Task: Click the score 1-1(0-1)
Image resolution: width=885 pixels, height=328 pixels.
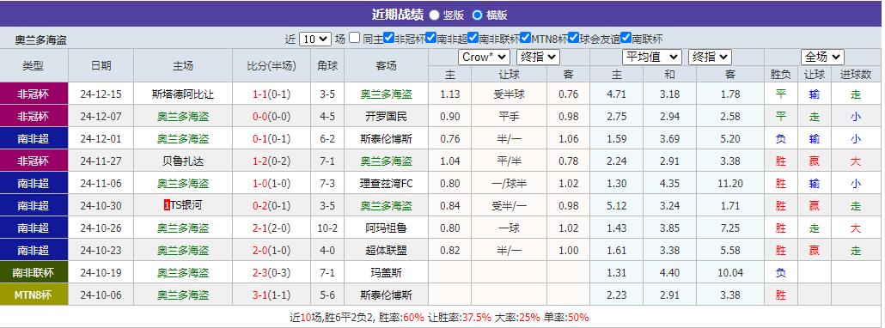Action: point(272,94)
